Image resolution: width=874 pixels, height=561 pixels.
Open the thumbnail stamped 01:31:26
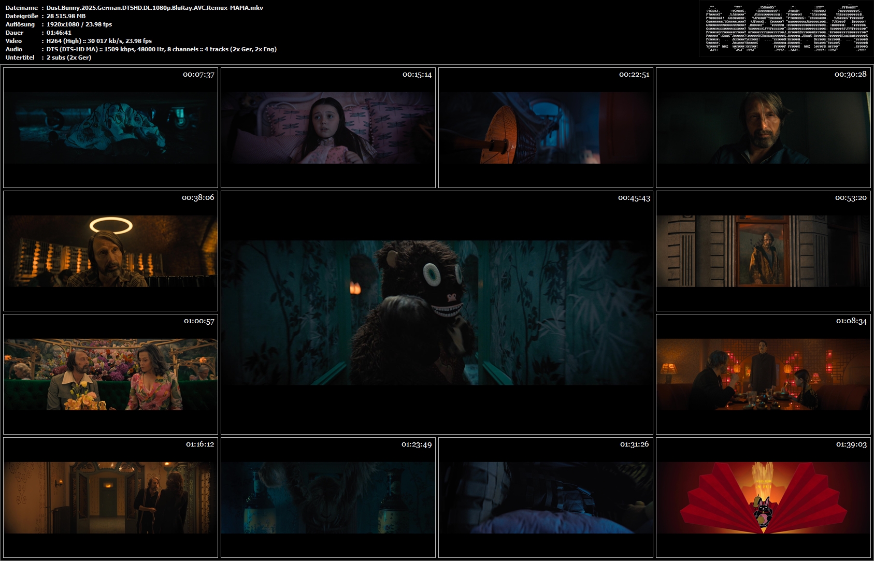pos(546,497)
